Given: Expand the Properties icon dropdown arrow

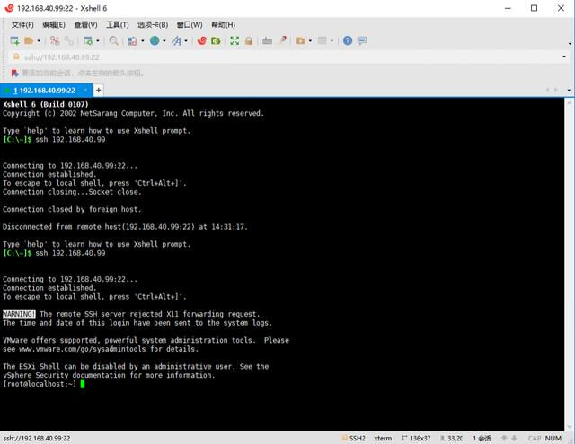Looking at the screenshot, I should 98,40.
